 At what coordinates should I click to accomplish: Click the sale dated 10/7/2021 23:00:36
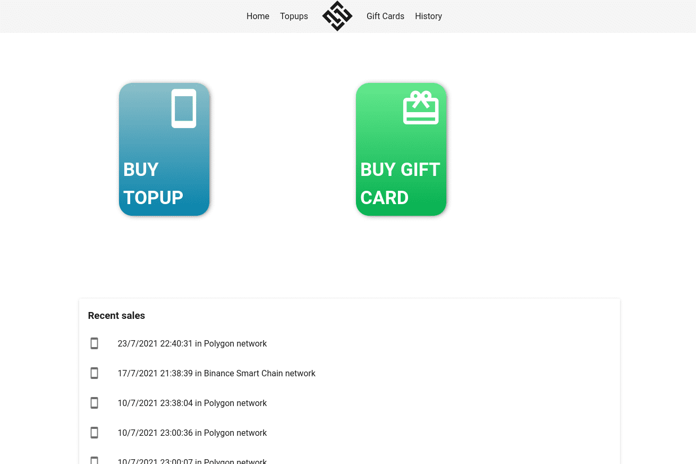click(192, 433)
